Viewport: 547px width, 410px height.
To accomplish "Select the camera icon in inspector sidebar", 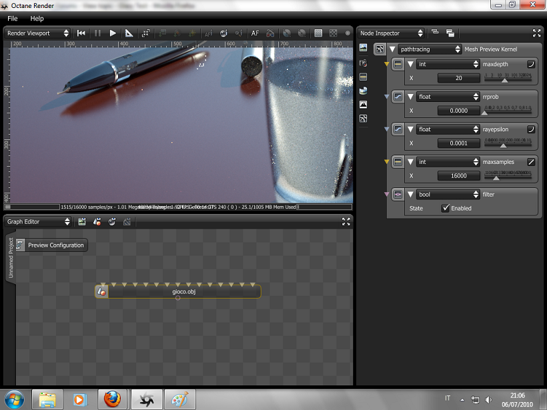I will (363, 63).
